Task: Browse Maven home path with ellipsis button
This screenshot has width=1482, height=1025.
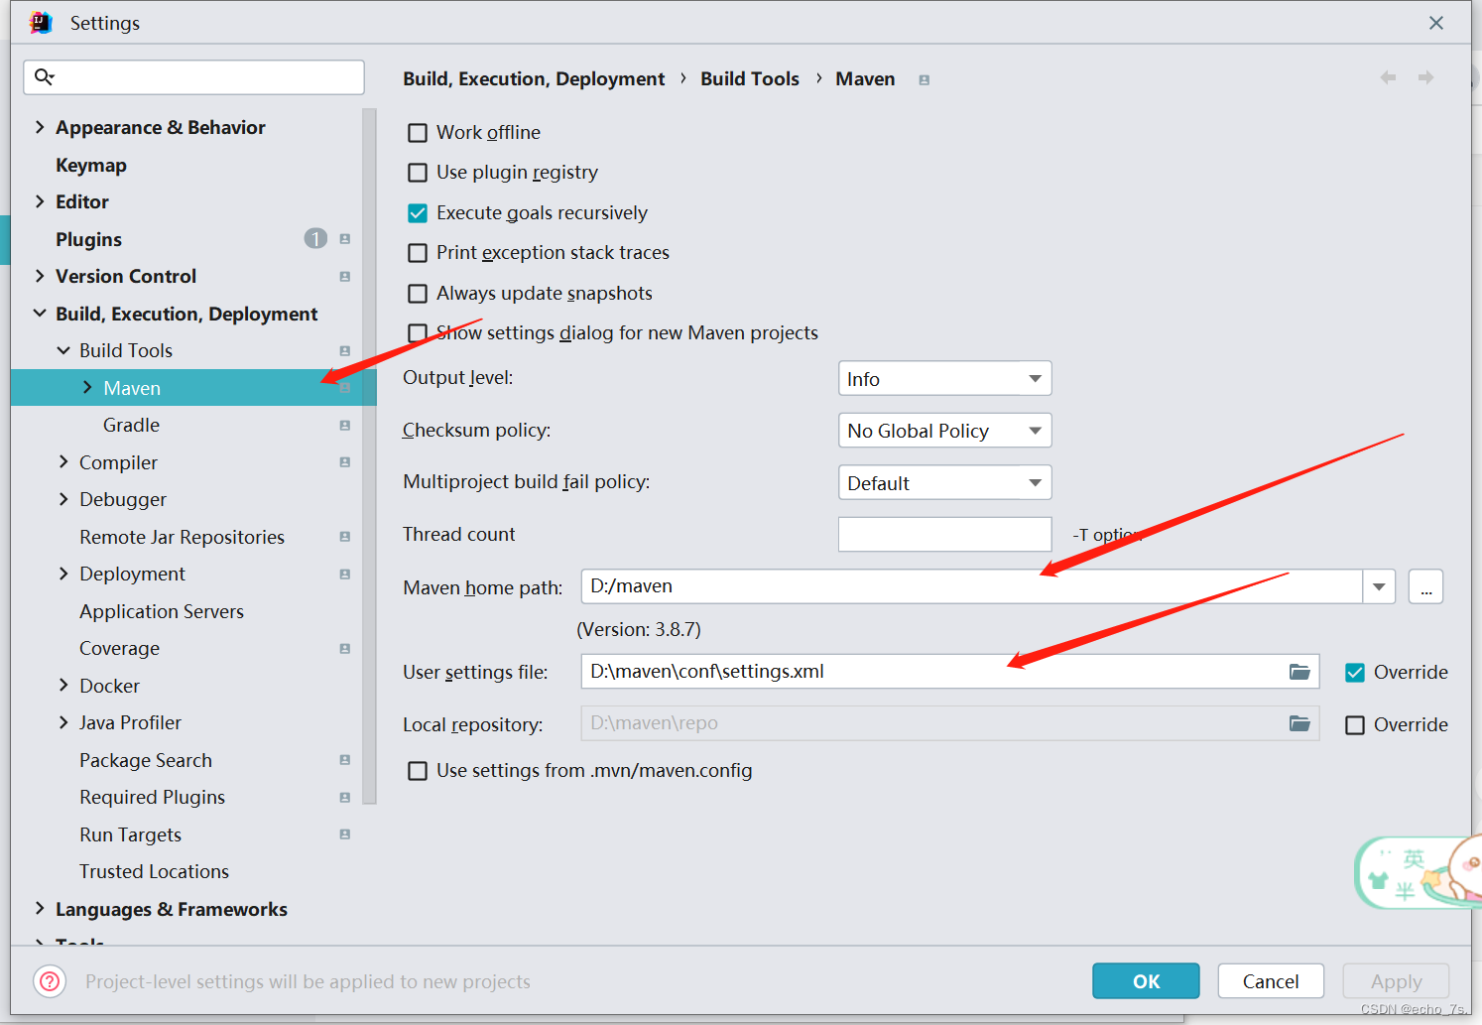Action: click(x=1425, y=586)
